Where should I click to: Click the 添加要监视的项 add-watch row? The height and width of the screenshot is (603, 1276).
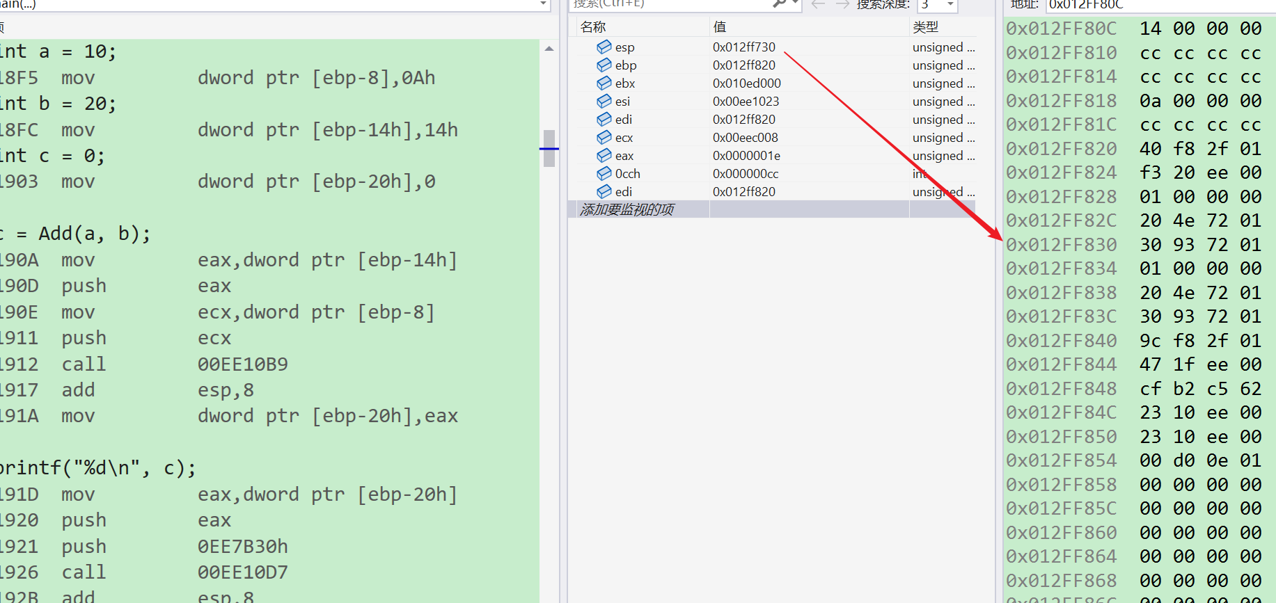pyautogui.click(x=773, y=209)
